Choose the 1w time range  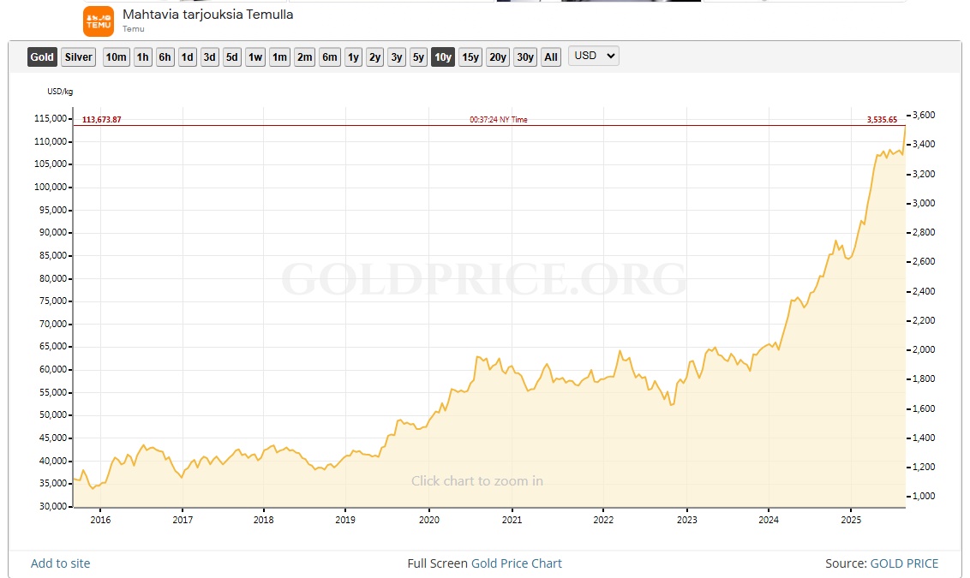click(255, 57)
